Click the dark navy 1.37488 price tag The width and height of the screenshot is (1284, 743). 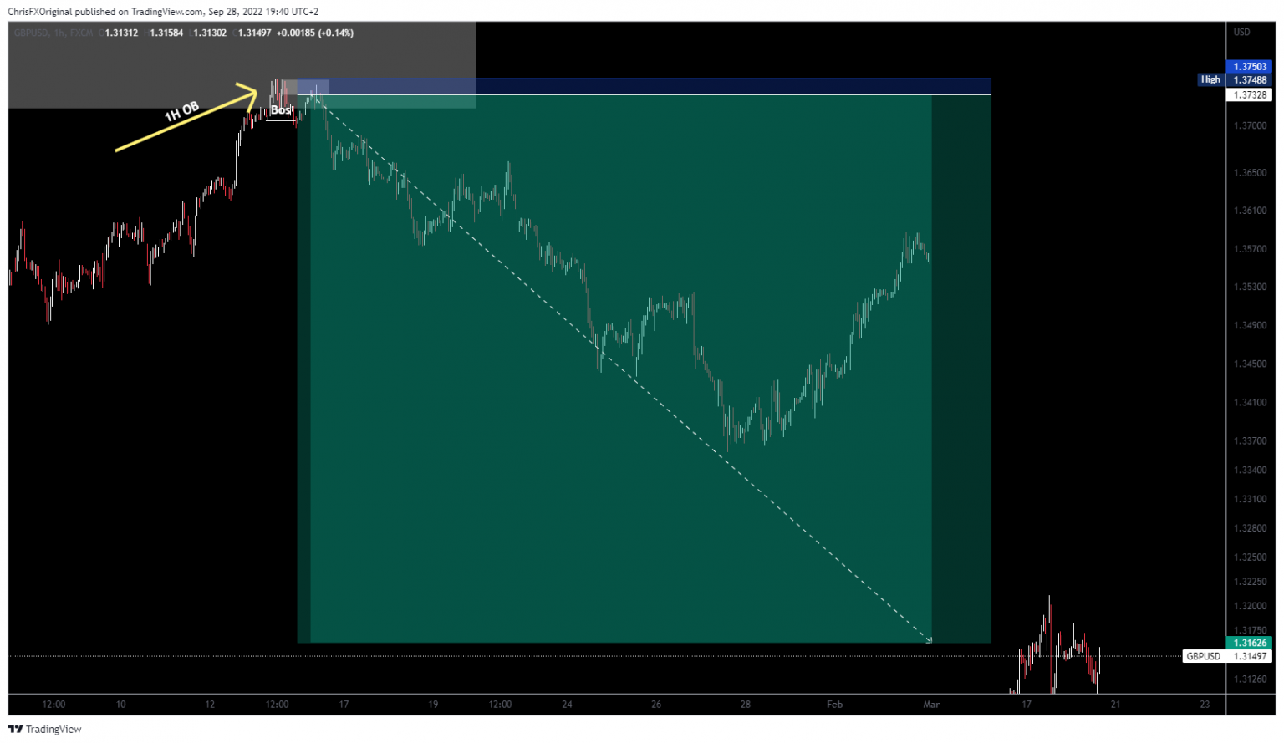pyautogui.click(x=1250, y=80)
